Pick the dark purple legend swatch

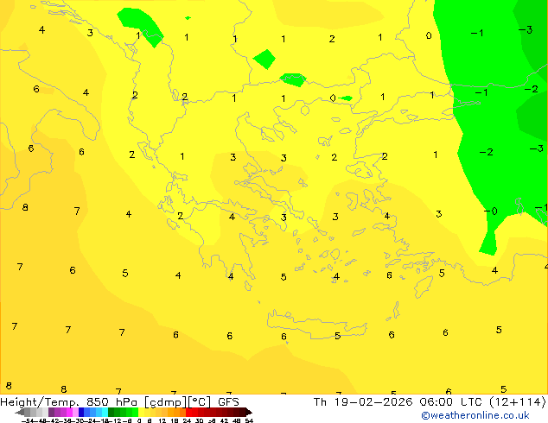point(51,412)
